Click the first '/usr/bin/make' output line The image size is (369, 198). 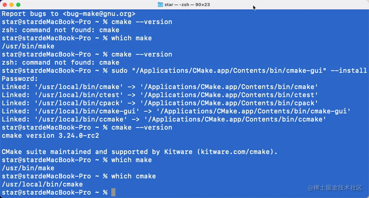[x=28, y=46]
